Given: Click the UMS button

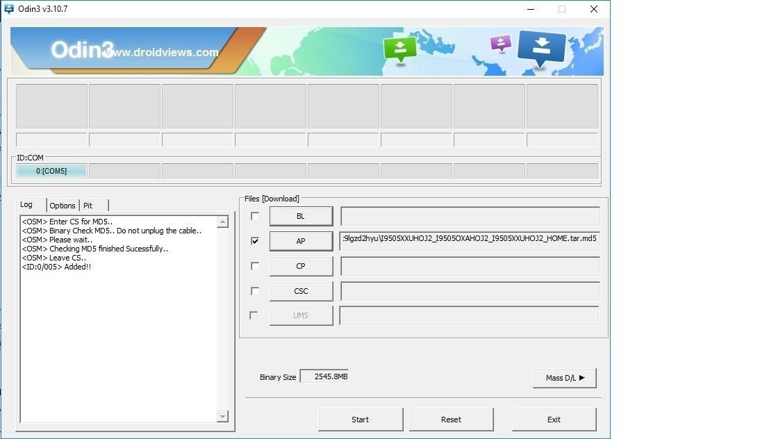Looking at the screenshot, I should 301,315.
